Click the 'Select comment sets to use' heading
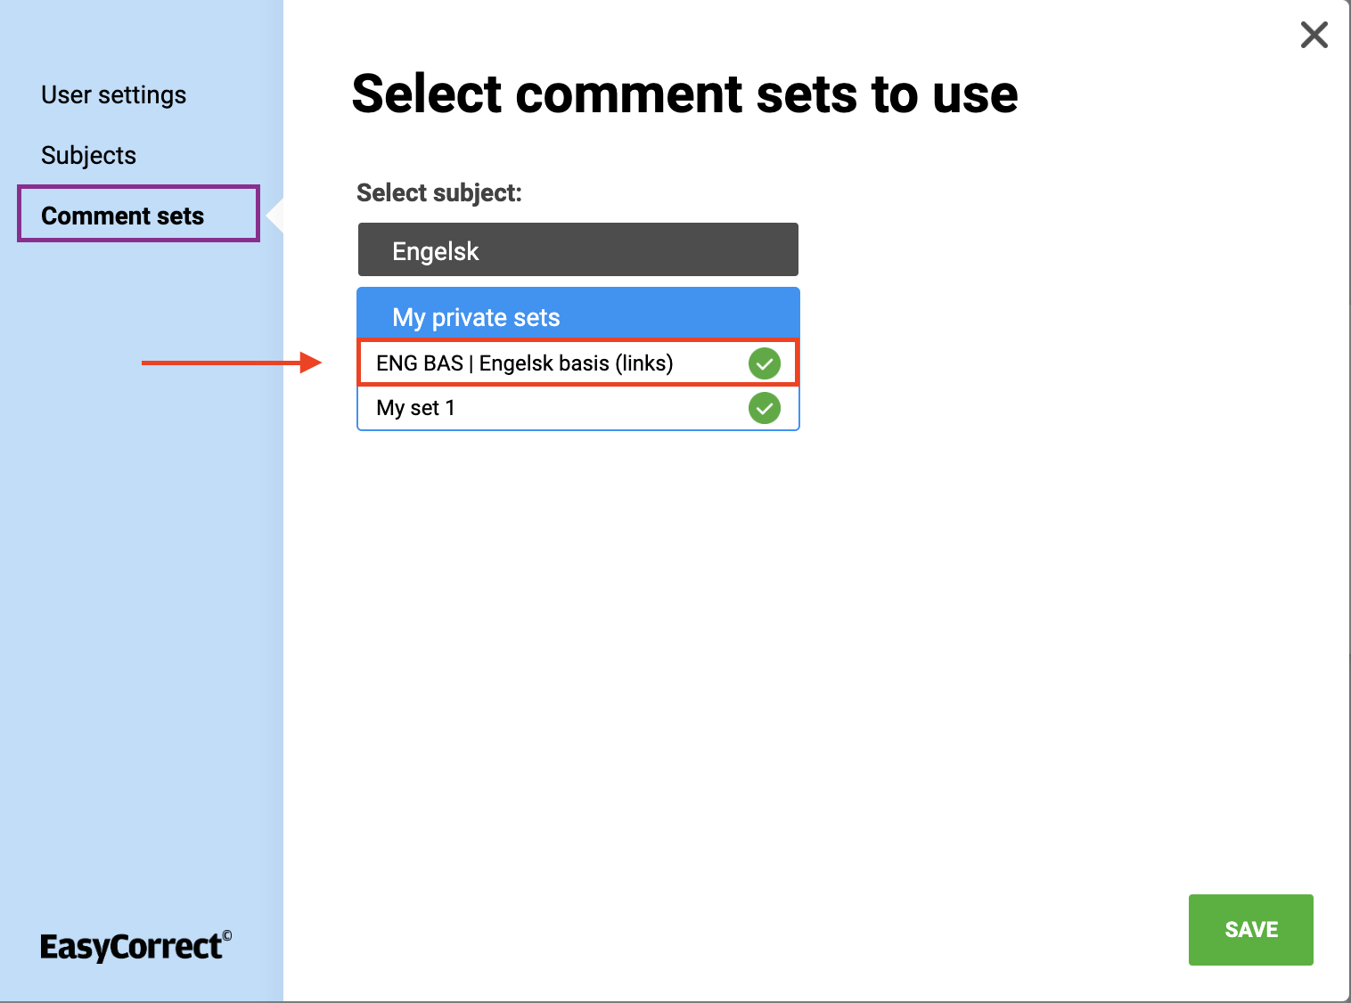Image resolution: width=1351 pixels, height=1003 pixels. [x=684, y=94]
